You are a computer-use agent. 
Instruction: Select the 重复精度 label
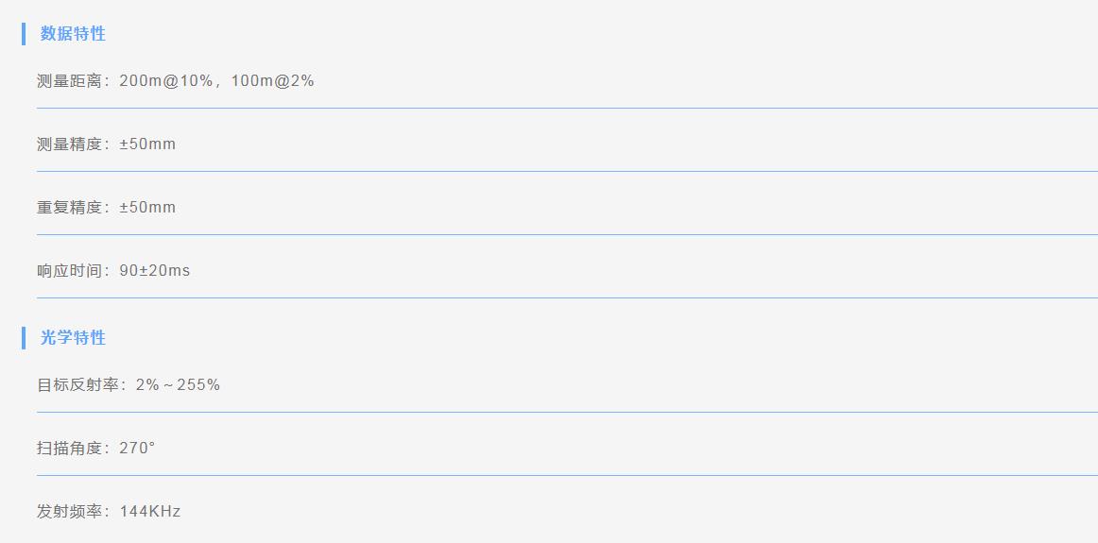click(69, 207)
